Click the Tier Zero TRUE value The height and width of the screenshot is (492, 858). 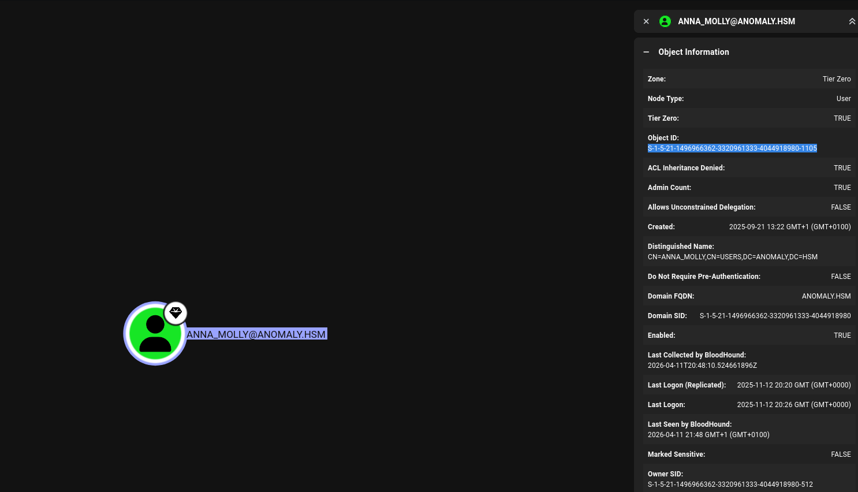tap(842, 118)
